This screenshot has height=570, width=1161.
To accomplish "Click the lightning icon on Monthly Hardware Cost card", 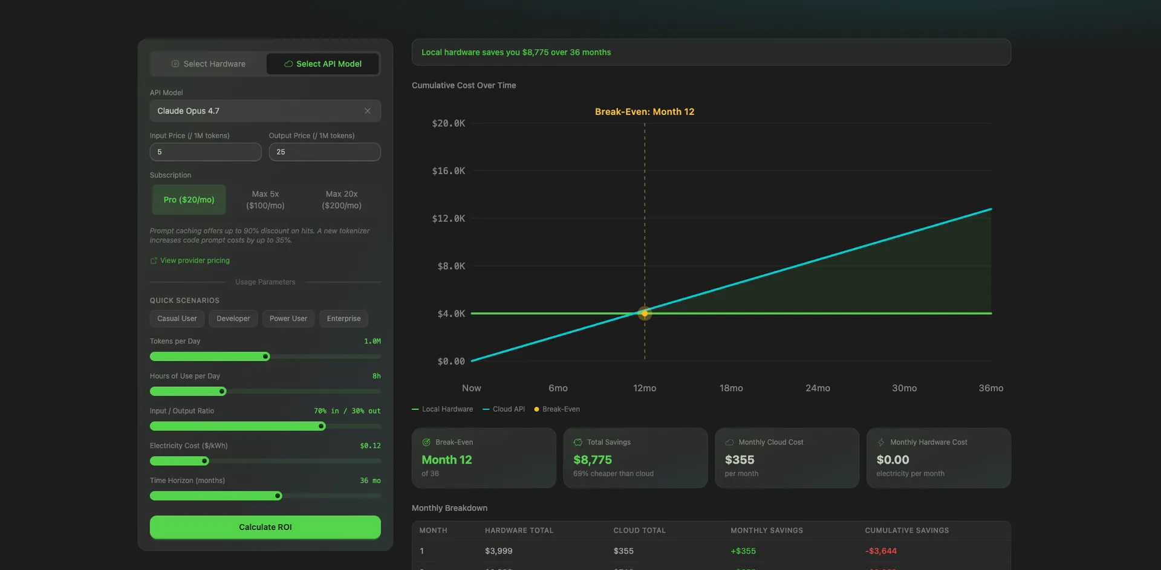I will coord(882,442).
